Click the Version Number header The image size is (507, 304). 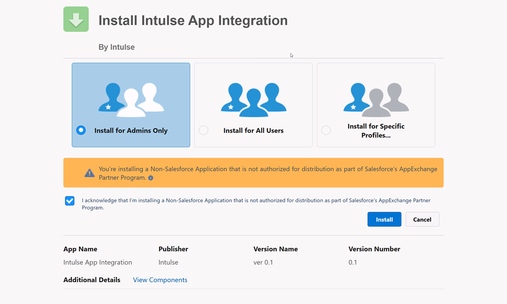(375, 249)
